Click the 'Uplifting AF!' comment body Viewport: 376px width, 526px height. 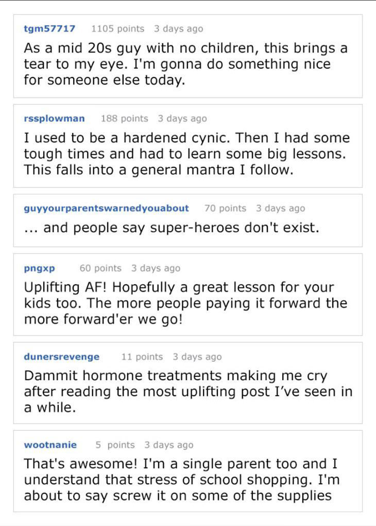(185, 303)
